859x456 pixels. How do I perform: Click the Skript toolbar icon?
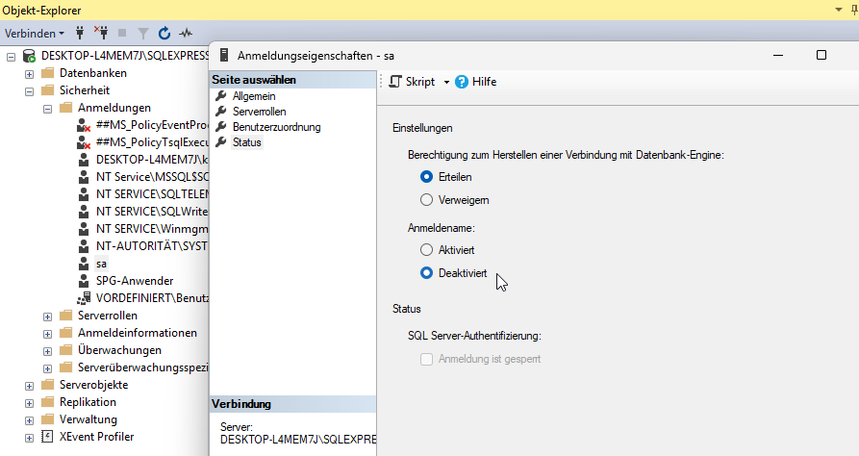coord(394,82)
